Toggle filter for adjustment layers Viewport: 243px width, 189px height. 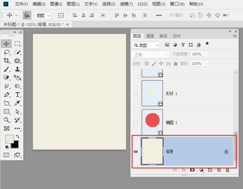[x=175, y=45]
